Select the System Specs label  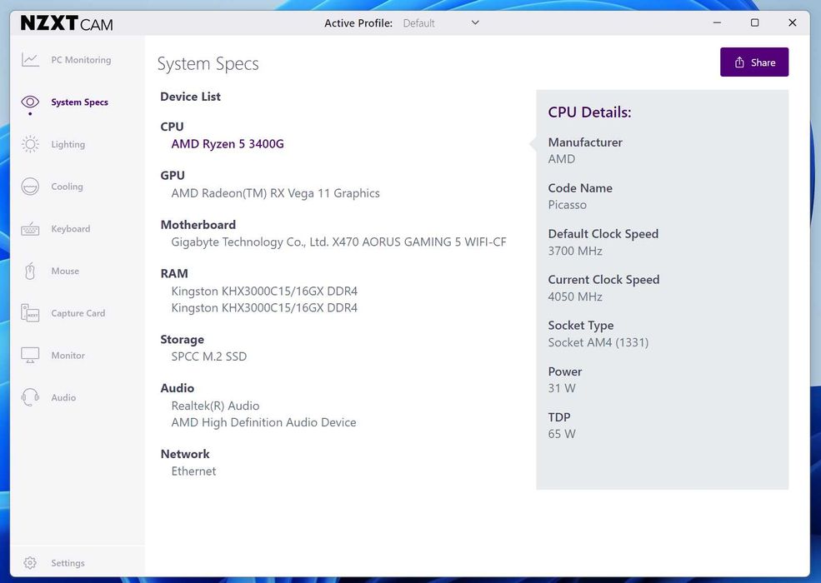pos(79,102)
